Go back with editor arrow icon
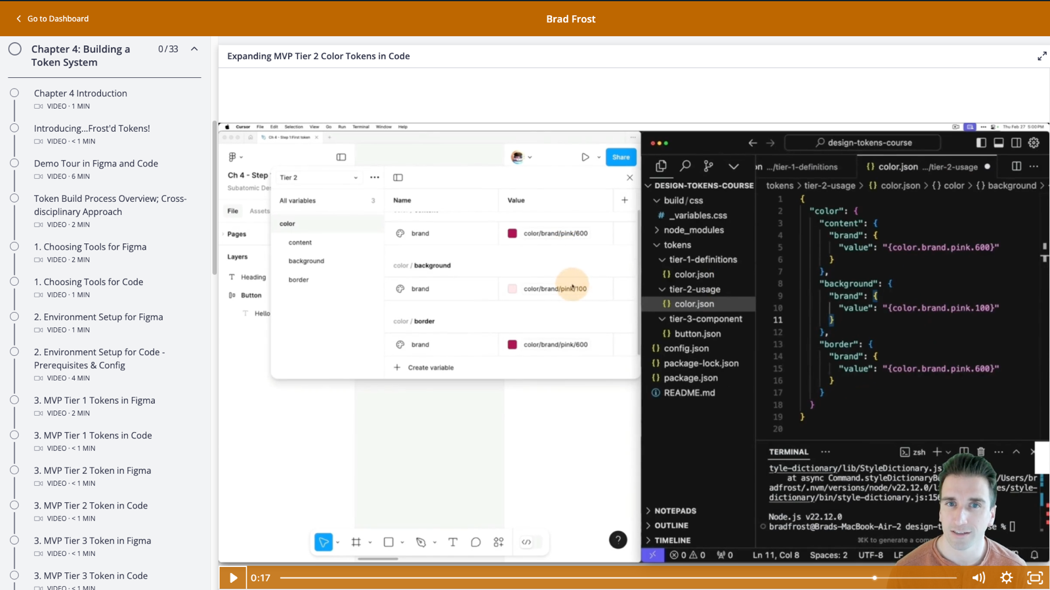 point(753,143)
